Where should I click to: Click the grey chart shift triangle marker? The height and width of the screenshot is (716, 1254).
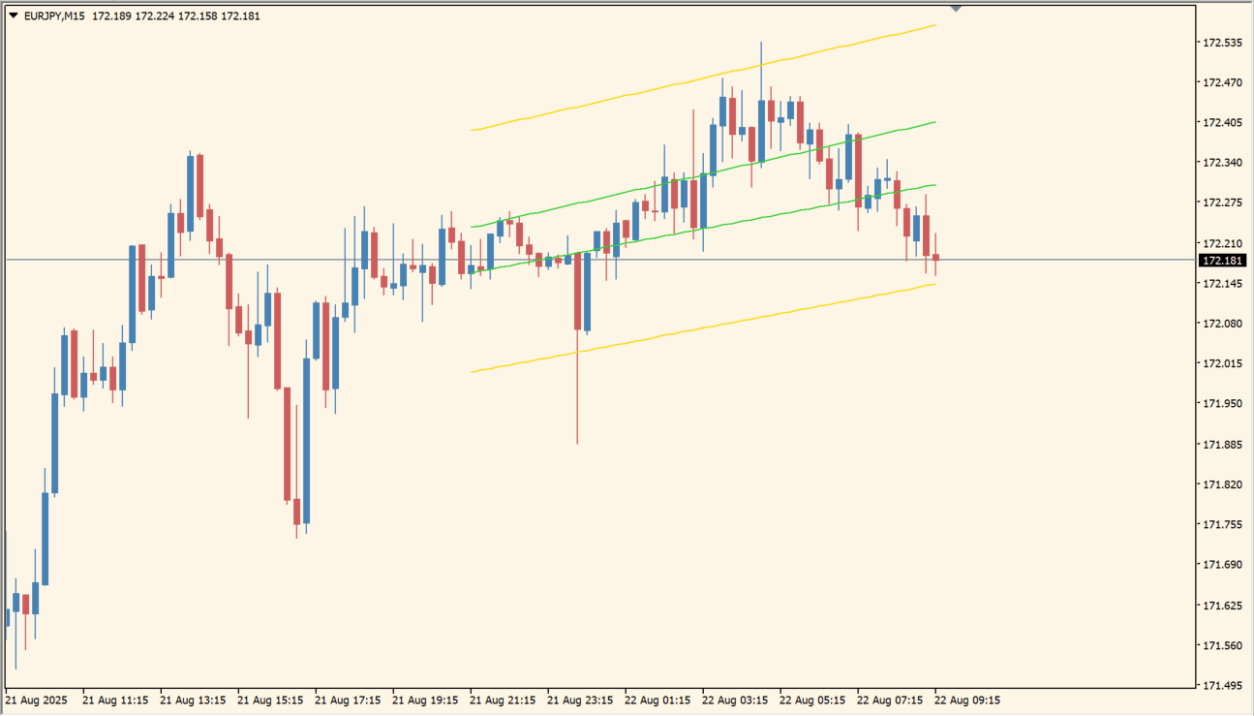[956, 8]
